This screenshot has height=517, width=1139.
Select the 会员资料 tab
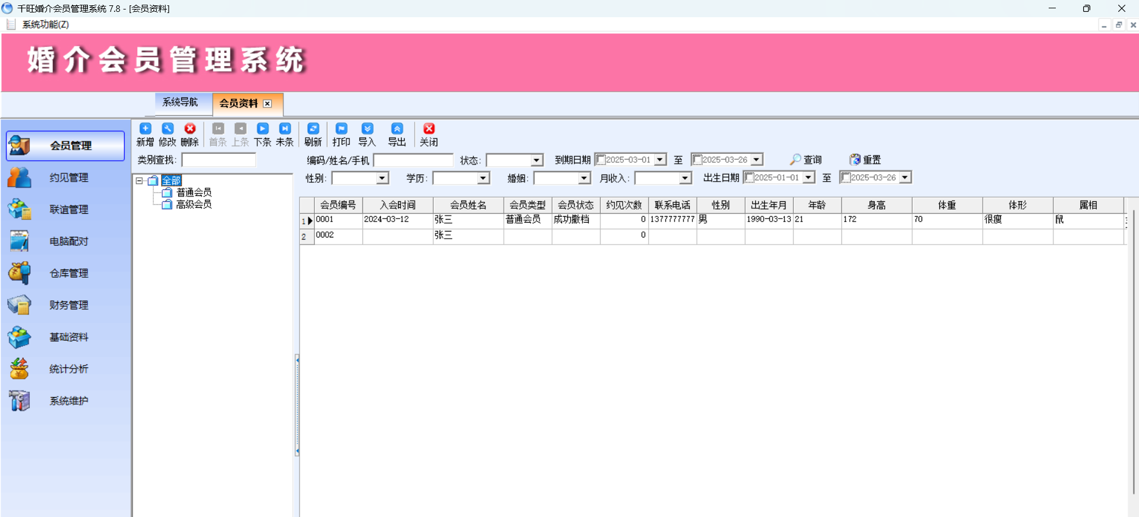click(239, 103)
